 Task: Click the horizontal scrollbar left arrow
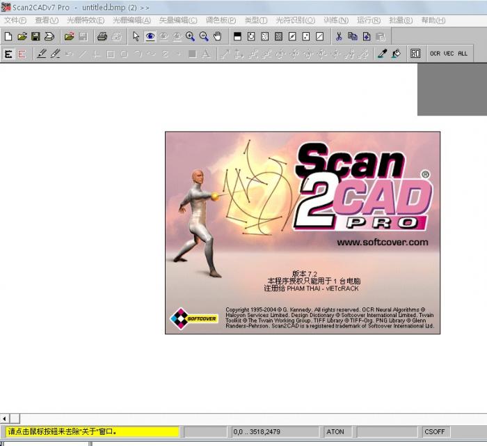pyautogui.click(x=5, y=418)
